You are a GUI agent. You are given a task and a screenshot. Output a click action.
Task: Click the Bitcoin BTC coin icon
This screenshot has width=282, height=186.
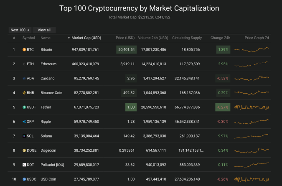24,50
